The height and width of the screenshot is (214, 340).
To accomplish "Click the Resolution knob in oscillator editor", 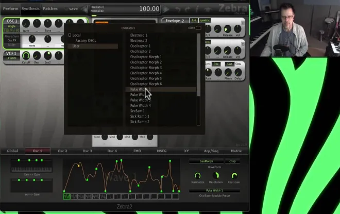I will pyautogui.click(x=216, y=176).
